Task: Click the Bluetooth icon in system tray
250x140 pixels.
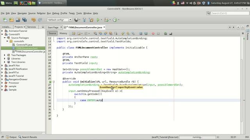Action: [x=208, y=3]
